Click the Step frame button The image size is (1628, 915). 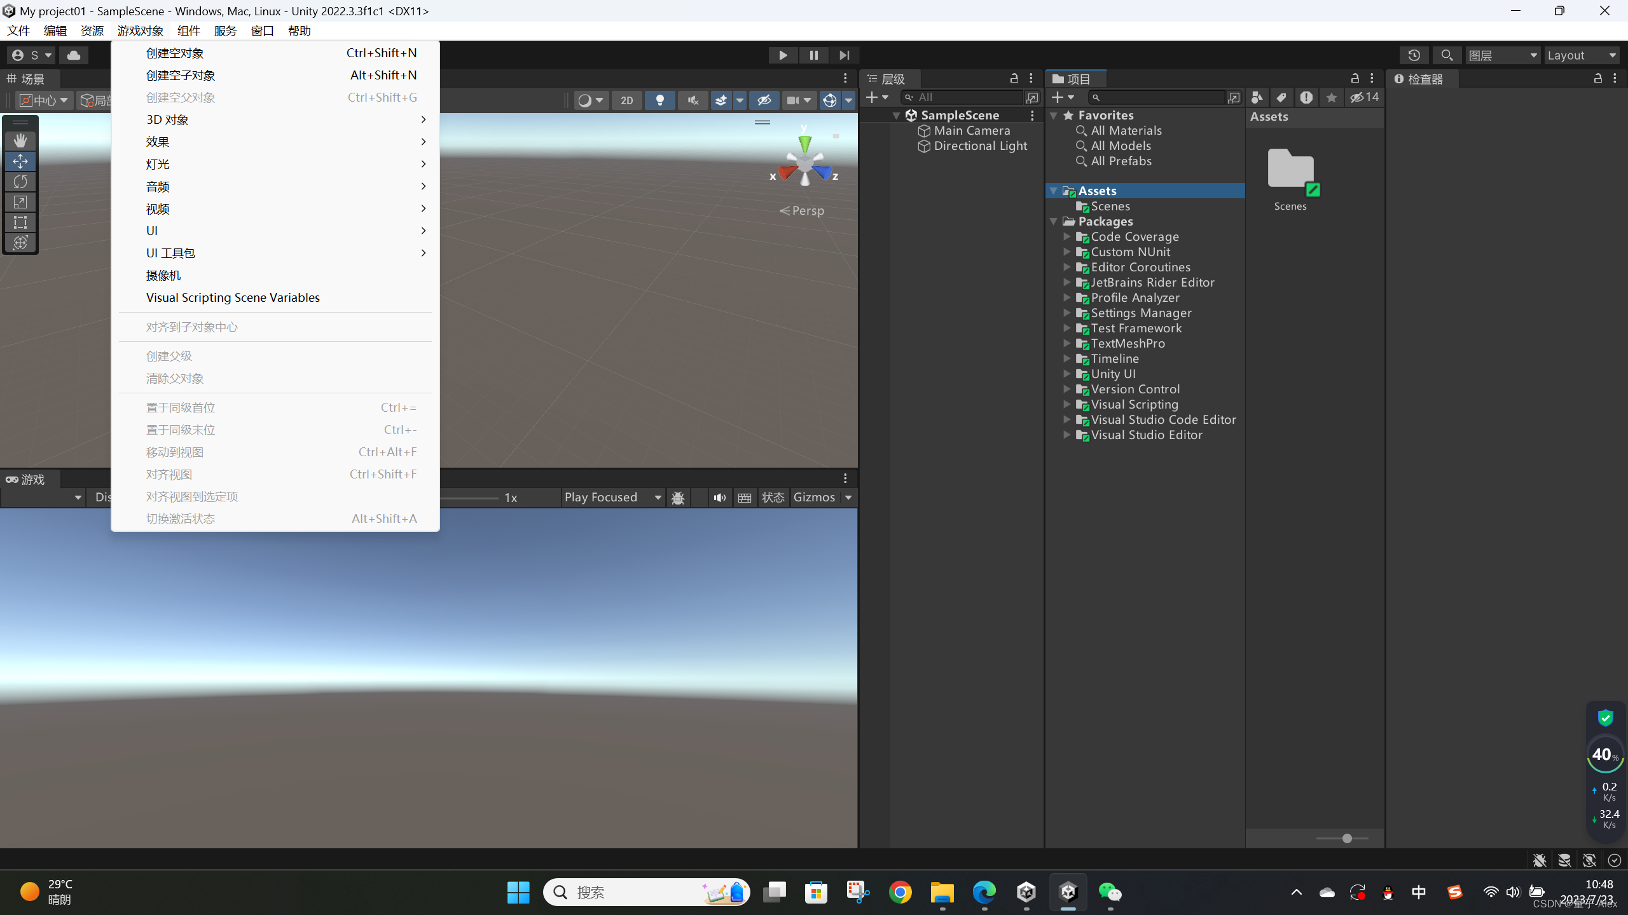click(x=844, y=55)
